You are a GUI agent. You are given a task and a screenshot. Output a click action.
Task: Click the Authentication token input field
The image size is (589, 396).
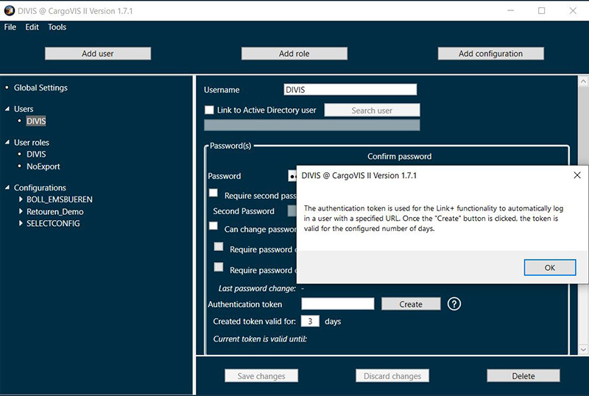click(338, 303)
